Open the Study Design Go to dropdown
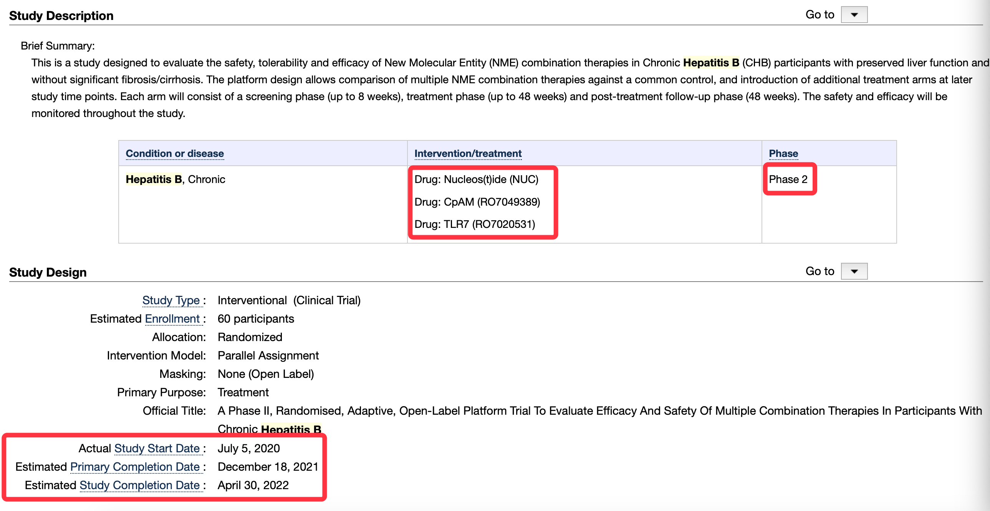The image size is (990, 511). point(854,272)
